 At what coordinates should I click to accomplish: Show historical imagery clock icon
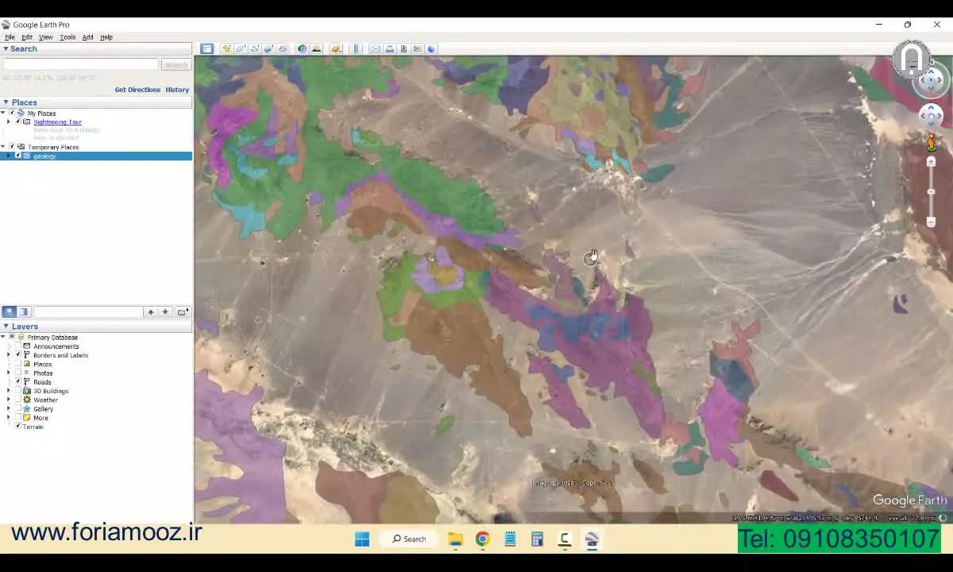tap(302, 48)
